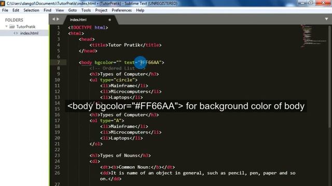Open the Selection menu
Image resolution: width=332 pixels, height=186 pixels.
point(31,10)
